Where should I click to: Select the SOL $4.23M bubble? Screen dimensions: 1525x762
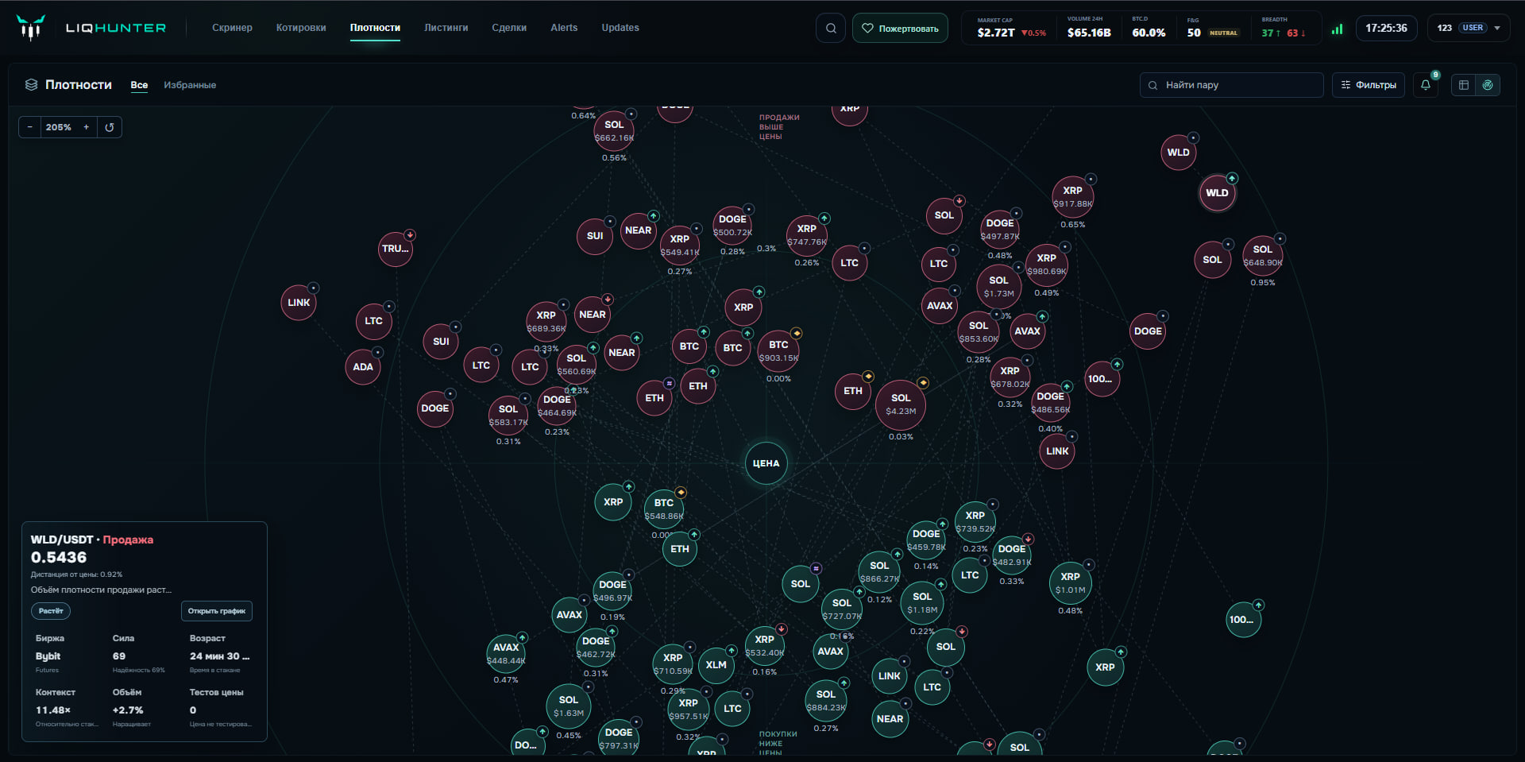pos(901,404)
